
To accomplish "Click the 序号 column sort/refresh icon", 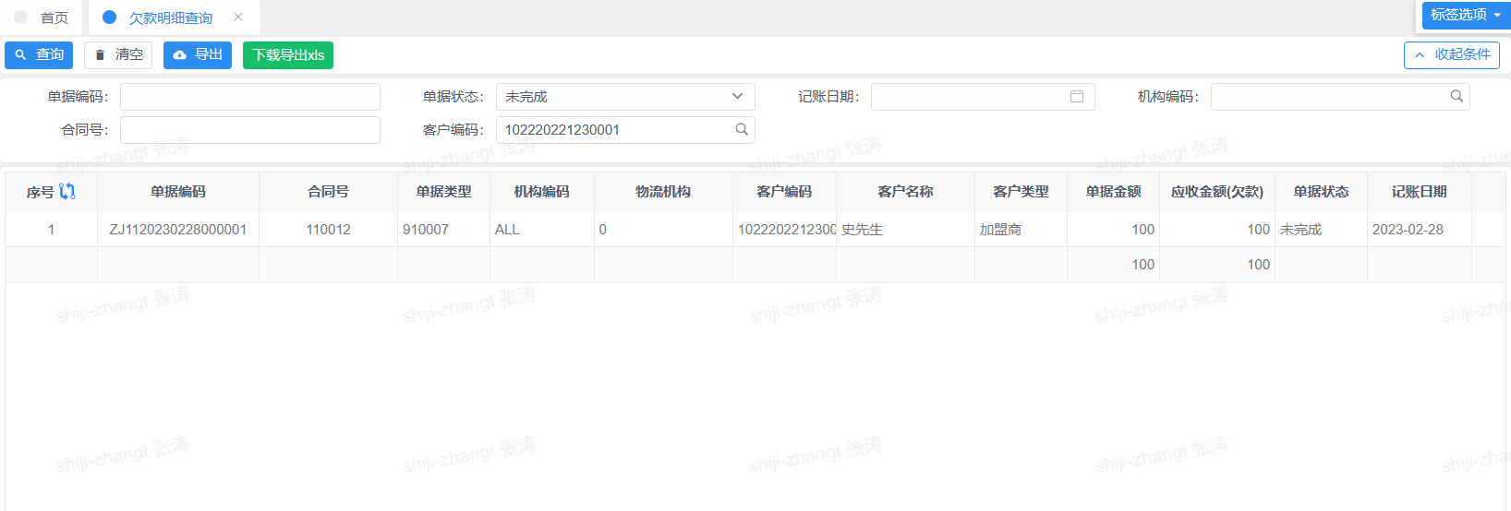I will [x=67, y=191].
